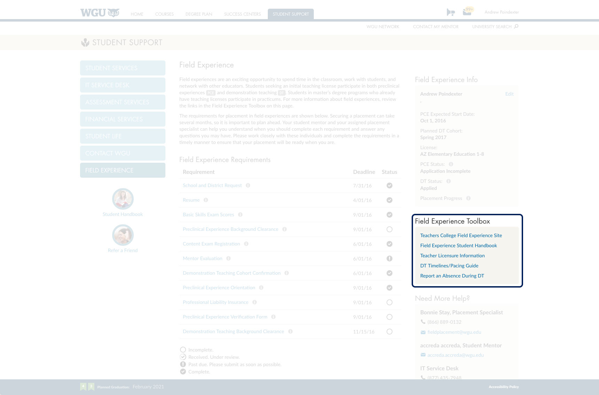Click info icon beside Preclinical Experience Verification Form
This screenshot has width=599, height=395.
(273, 317)
